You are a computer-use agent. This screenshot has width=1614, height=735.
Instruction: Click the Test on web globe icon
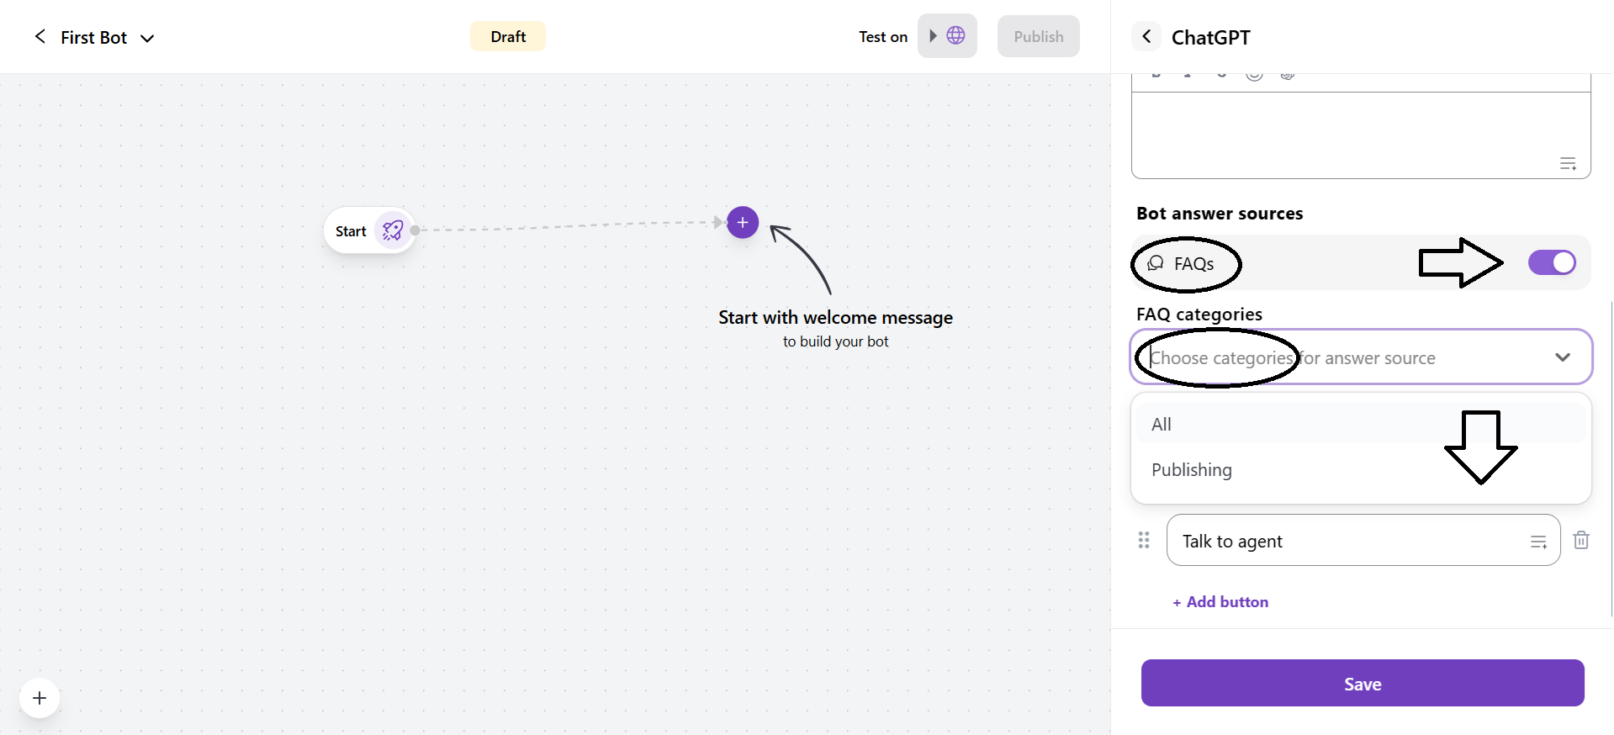[955, 35]
